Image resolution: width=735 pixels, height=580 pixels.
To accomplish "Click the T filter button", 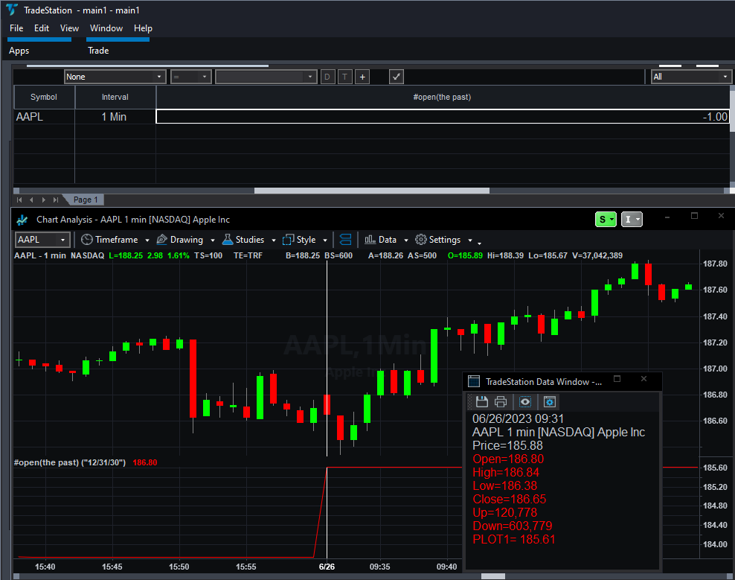I will click(345, 77).
